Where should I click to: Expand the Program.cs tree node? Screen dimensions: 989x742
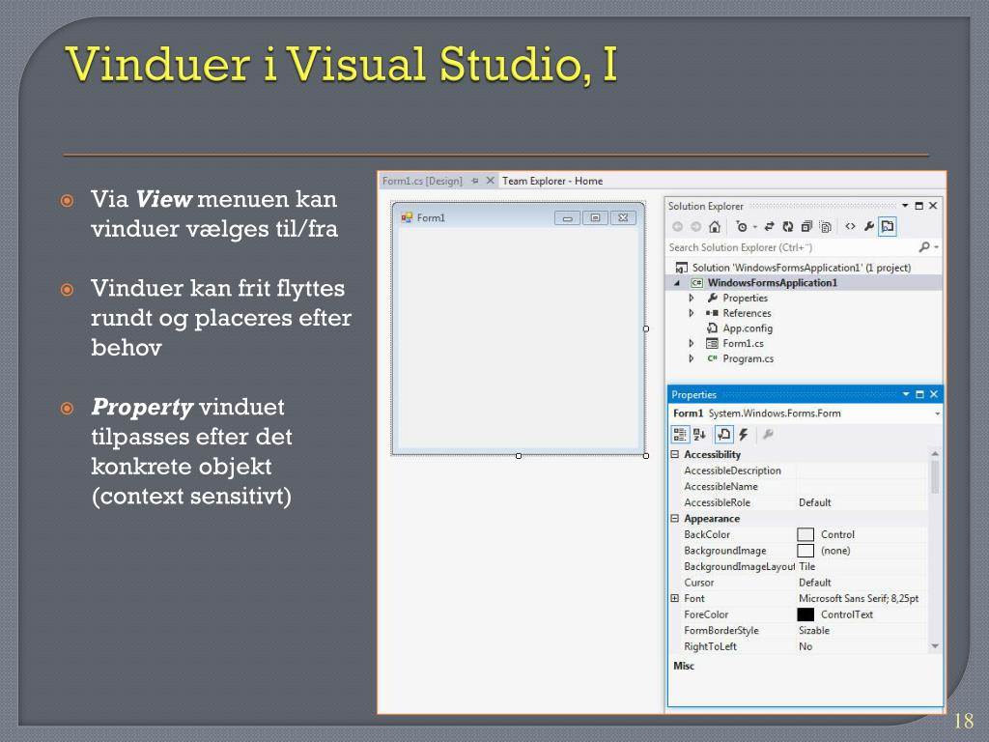(x=692, y=358)
